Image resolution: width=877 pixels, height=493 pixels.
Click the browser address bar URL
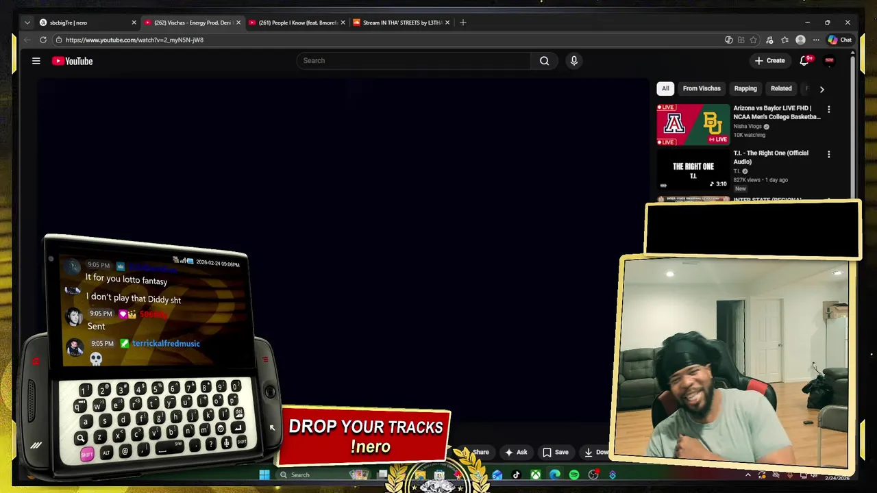click(x=134, y=40)
